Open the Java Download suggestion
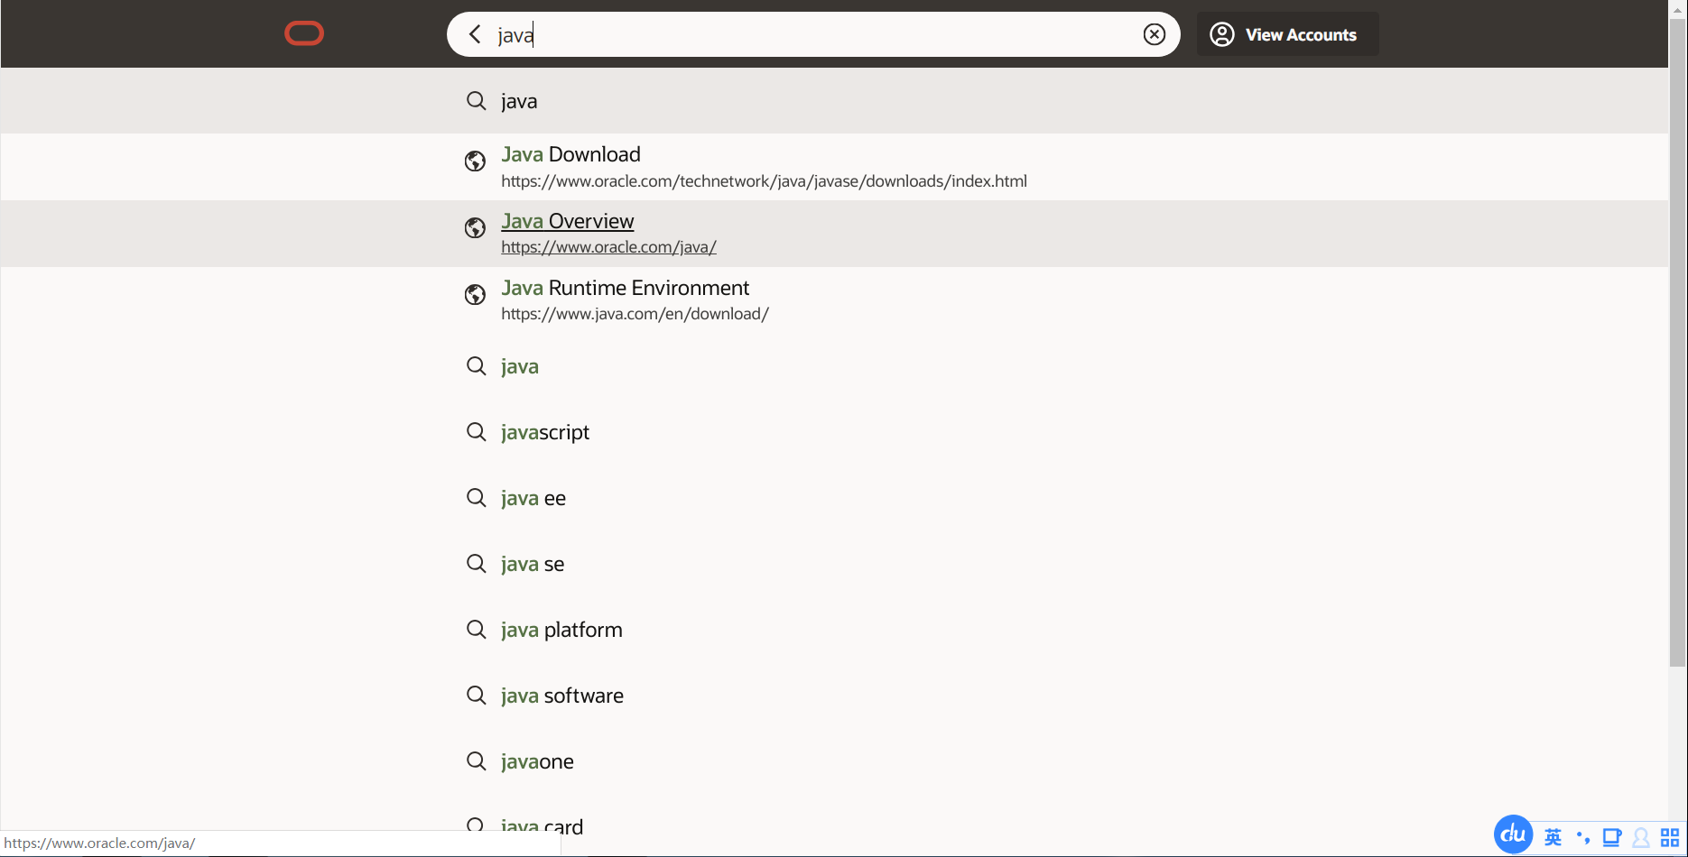Image resolution: width=1688 pixels, height=857 pixels. coord(570,155)
